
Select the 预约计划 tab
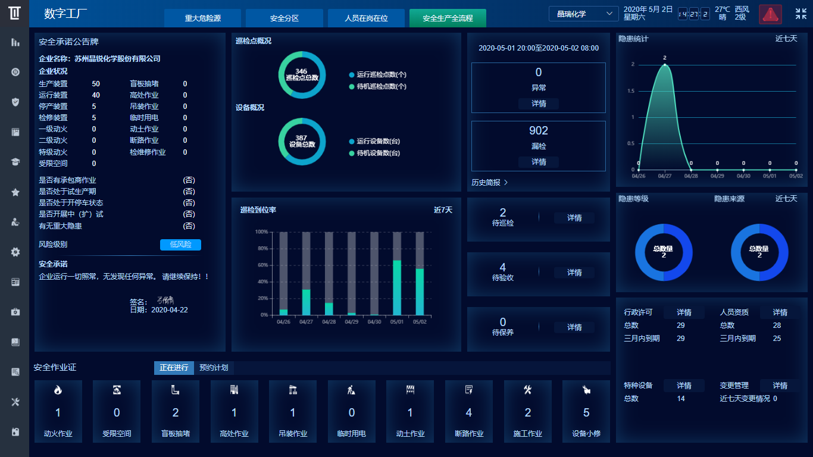coord(214,368)
